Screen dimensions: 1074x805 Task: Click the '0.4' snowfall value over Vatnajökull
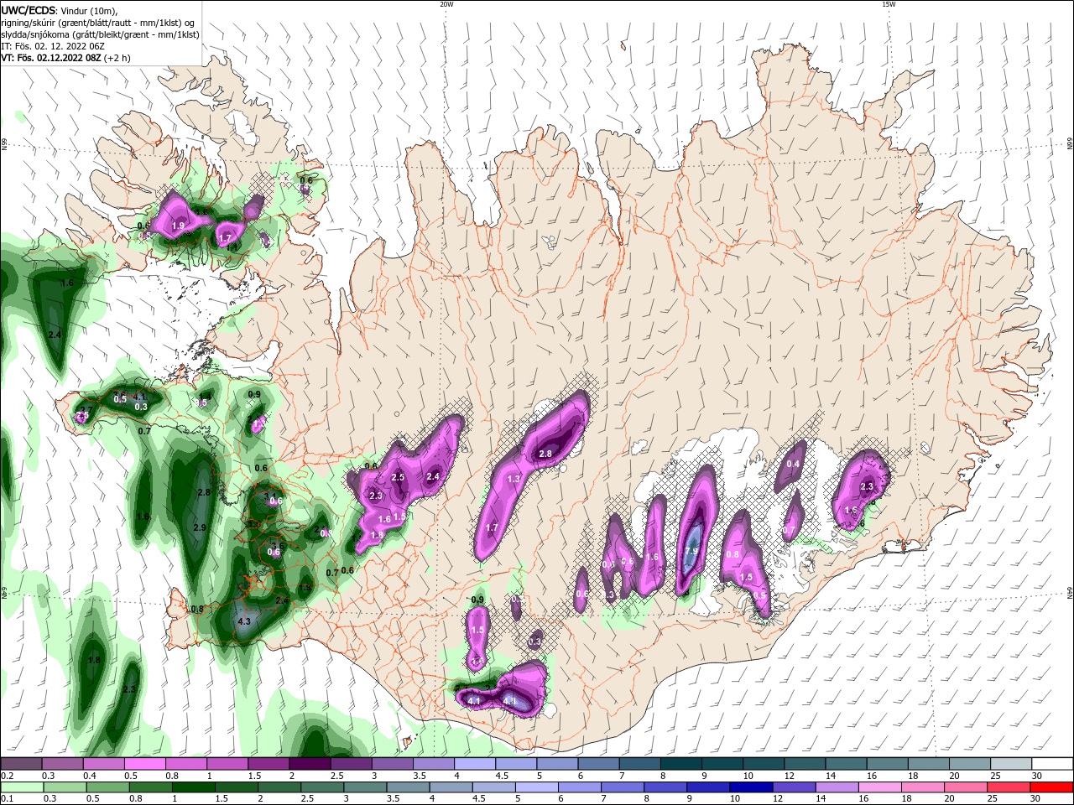coord(793,464)
